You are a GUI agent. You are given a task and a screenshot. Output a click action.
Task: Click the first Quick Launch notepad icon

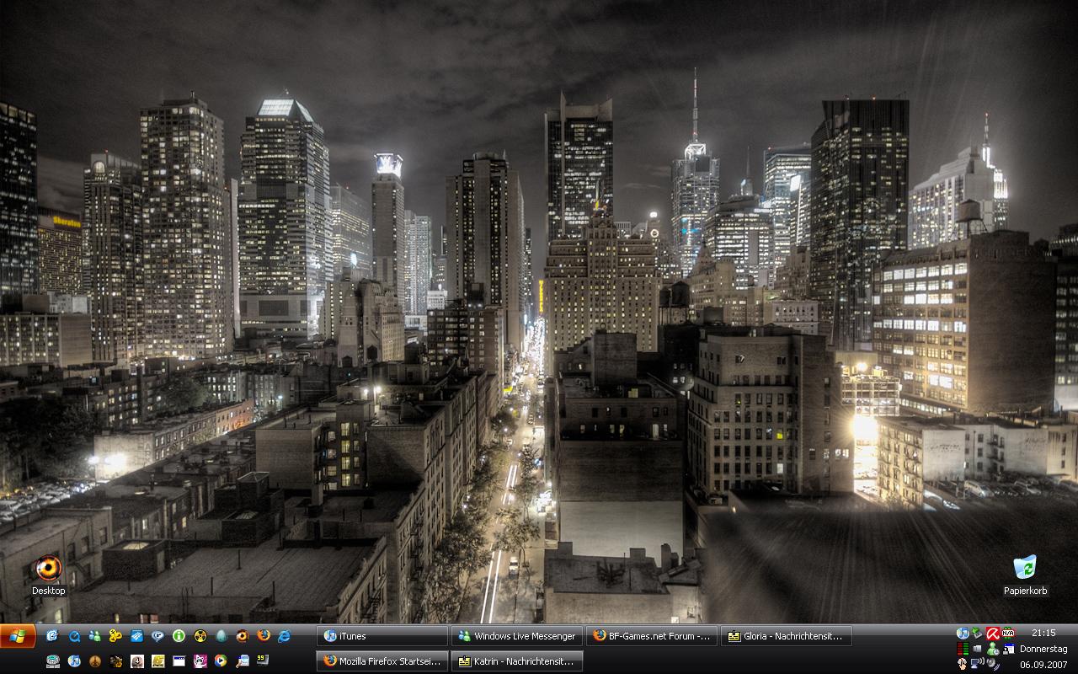52,636
